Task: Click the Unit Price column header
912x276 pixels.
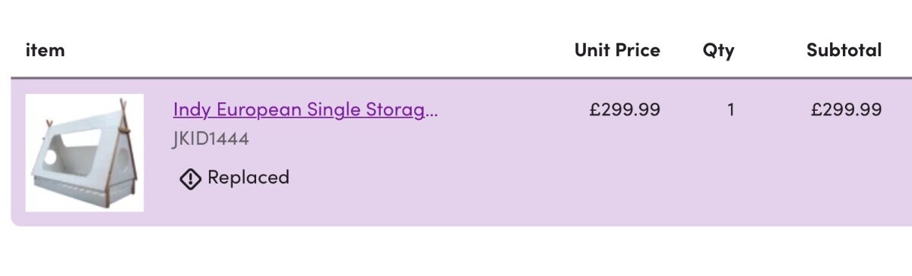Action: tap(617, 51)
